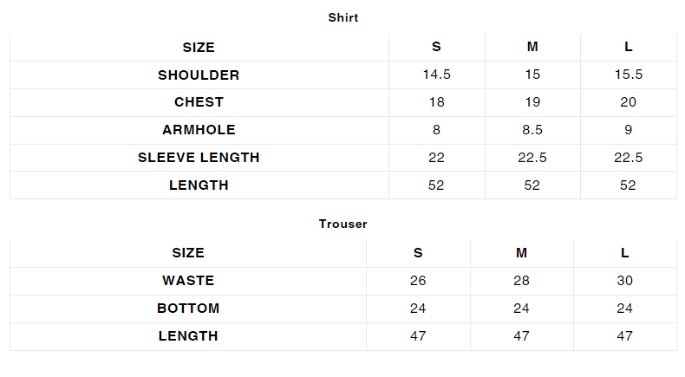Click the ARMHOLE row label

pos(199,130)
